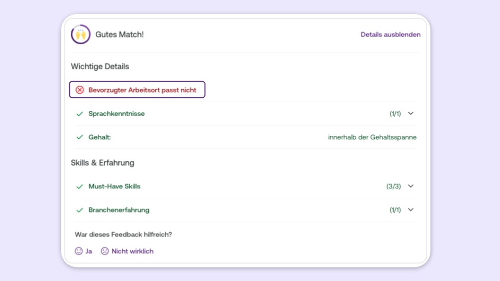Click the raised hands match score icon

pos(81,34)
